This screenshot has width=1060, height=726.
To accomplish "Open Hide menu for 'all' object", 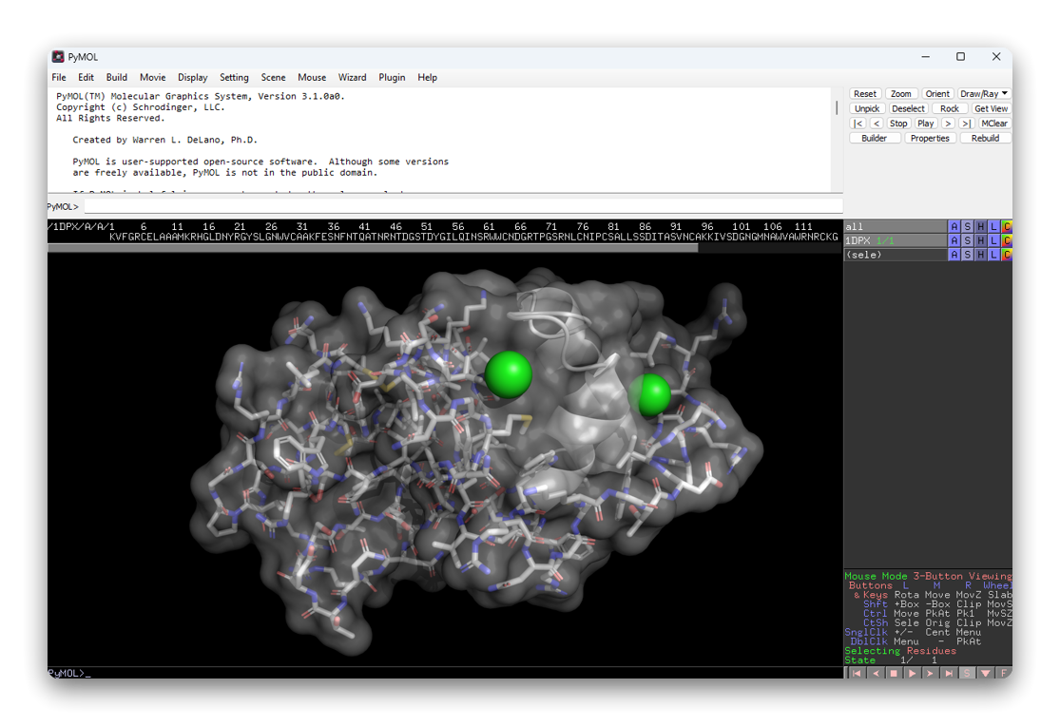I will click(x=980, y=226).
